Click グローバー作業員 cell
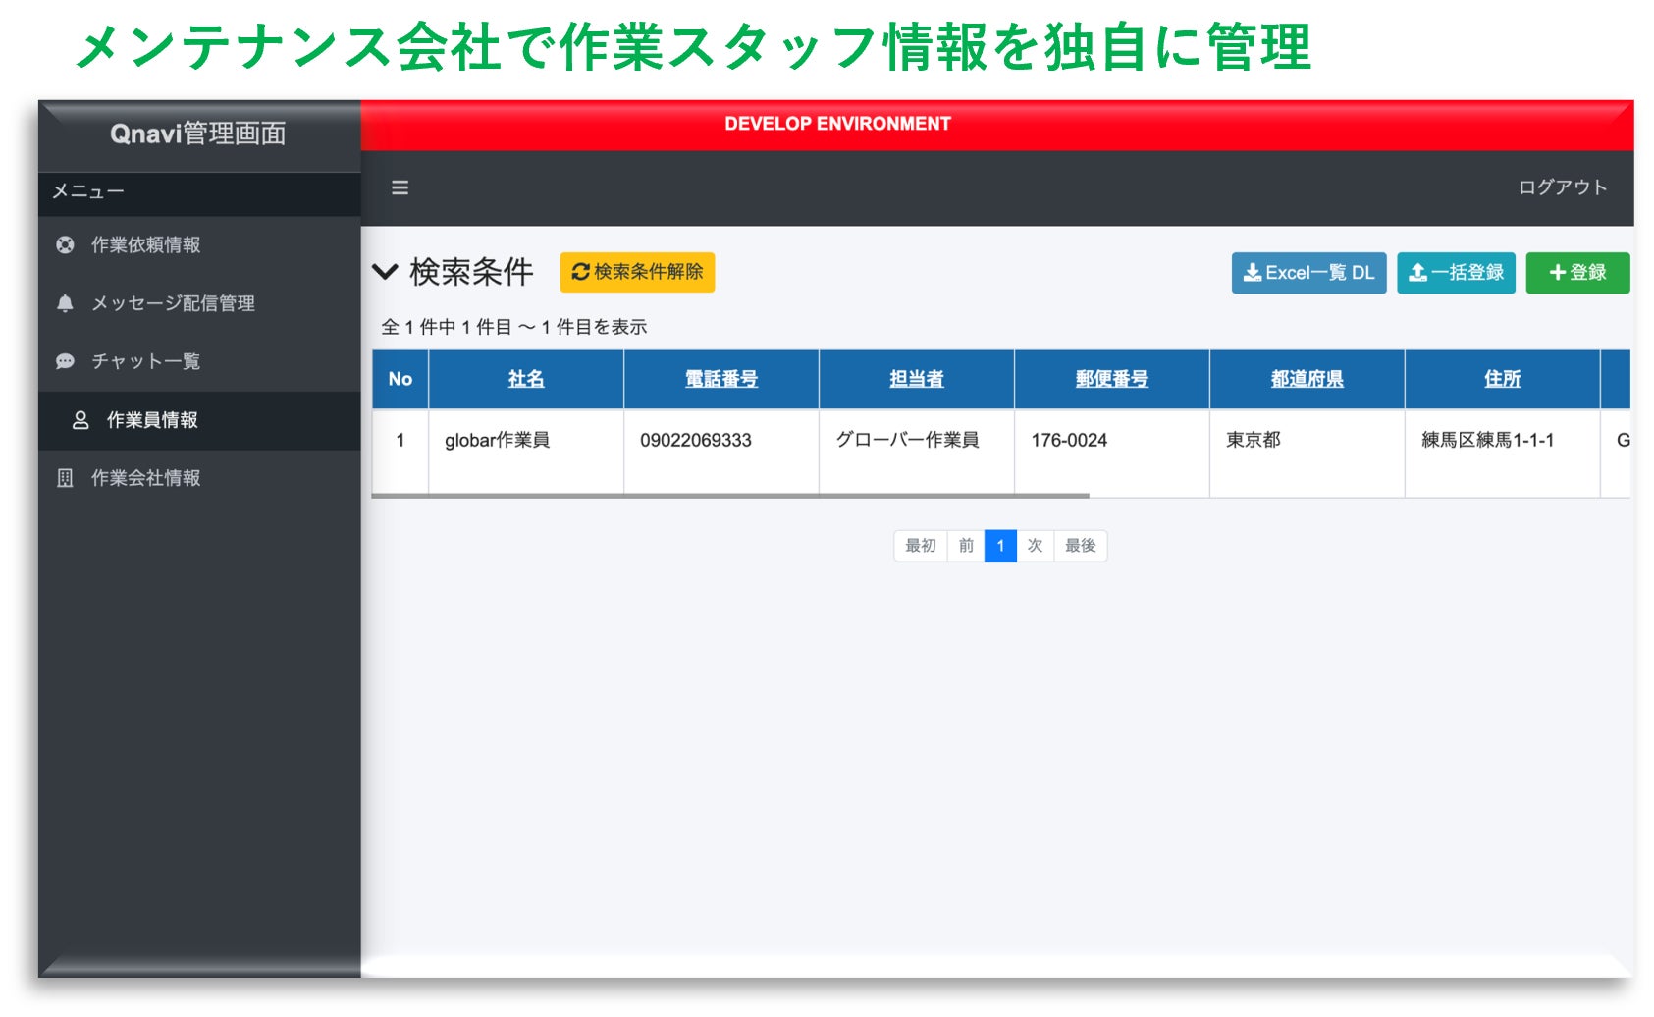Screen dimensions: 1654x1017 click(x=917, y=452)
